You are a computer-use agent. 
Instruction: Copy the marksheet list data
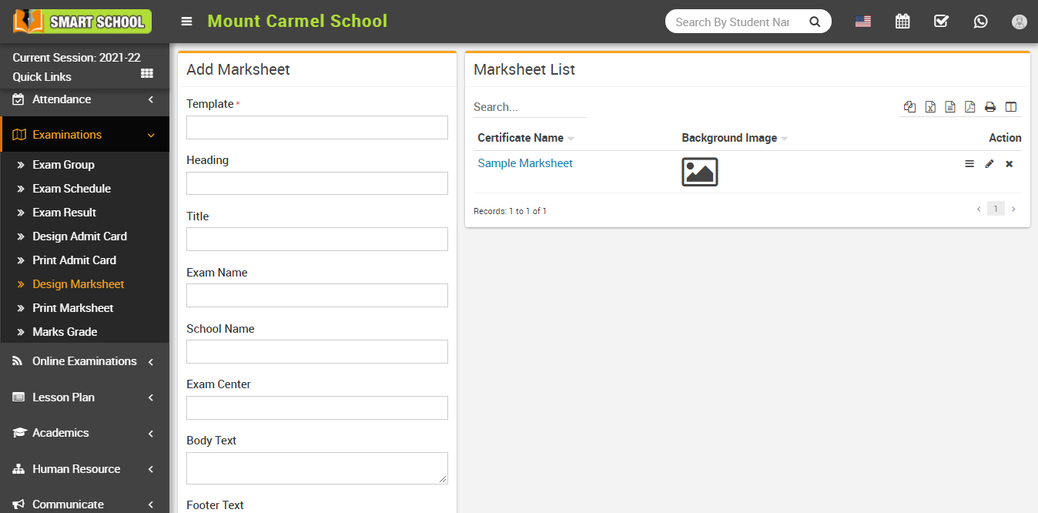(909, 106)
